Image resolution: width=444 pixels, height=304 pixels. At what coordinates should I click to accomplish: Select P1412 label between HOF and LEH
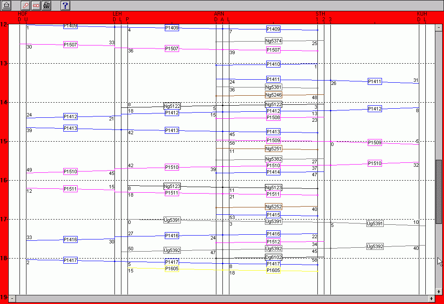point(70,116)
